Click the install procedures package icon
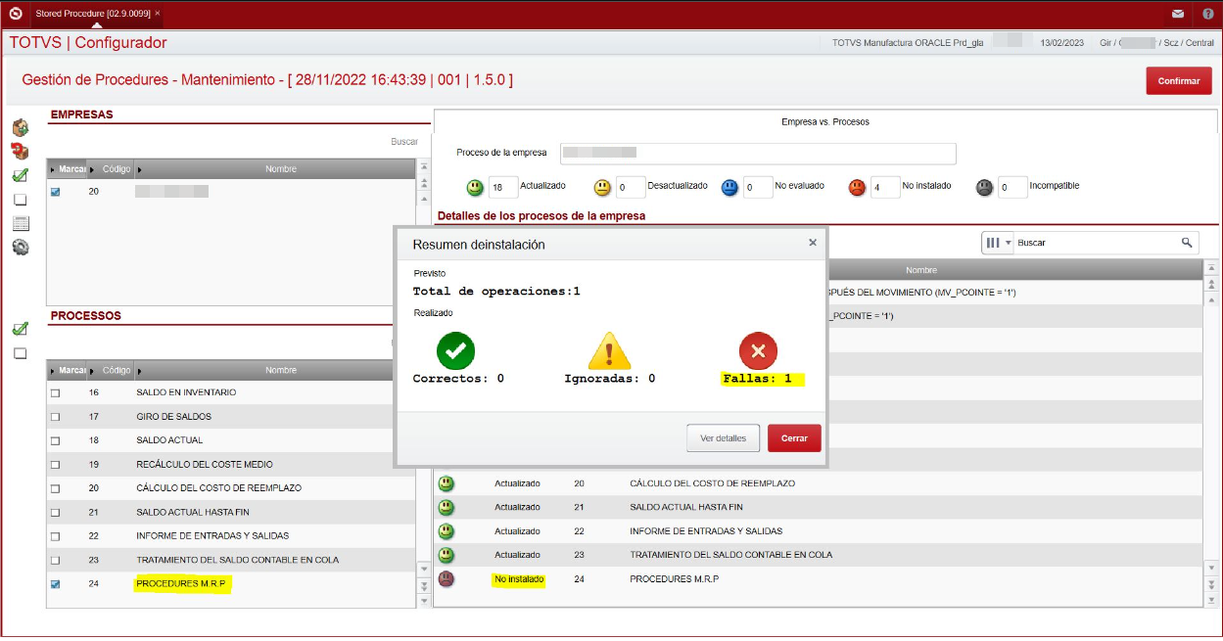The width and height of the screenshot is (1223, 641). pos(20,127)
